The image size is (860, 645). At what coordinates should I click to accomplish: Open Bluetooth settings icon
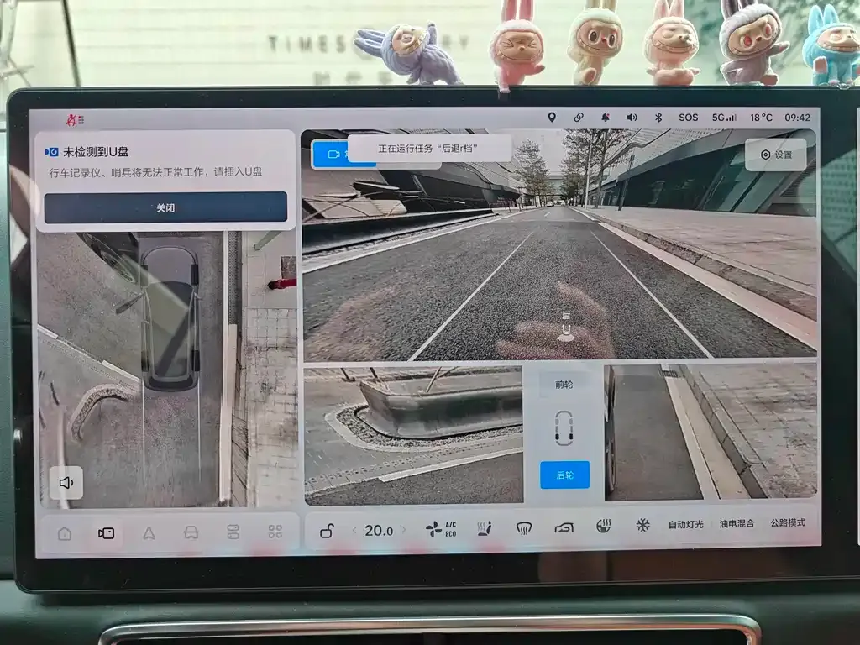pos(658,118)
